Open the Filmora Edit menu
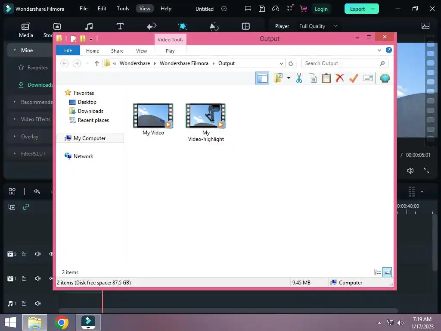Image resolution: width=441 pixels, height=331 pixels. pos(102,9)
